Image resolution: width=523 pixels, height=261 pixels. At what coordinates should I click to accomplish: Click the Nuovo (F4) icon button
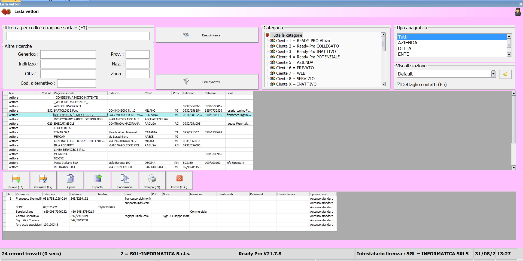click(x=16, y=180)
